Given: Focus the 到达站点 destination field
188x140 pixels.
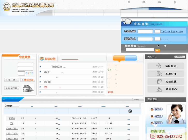Looking at the screenshot, I should [x=145, y=39].
